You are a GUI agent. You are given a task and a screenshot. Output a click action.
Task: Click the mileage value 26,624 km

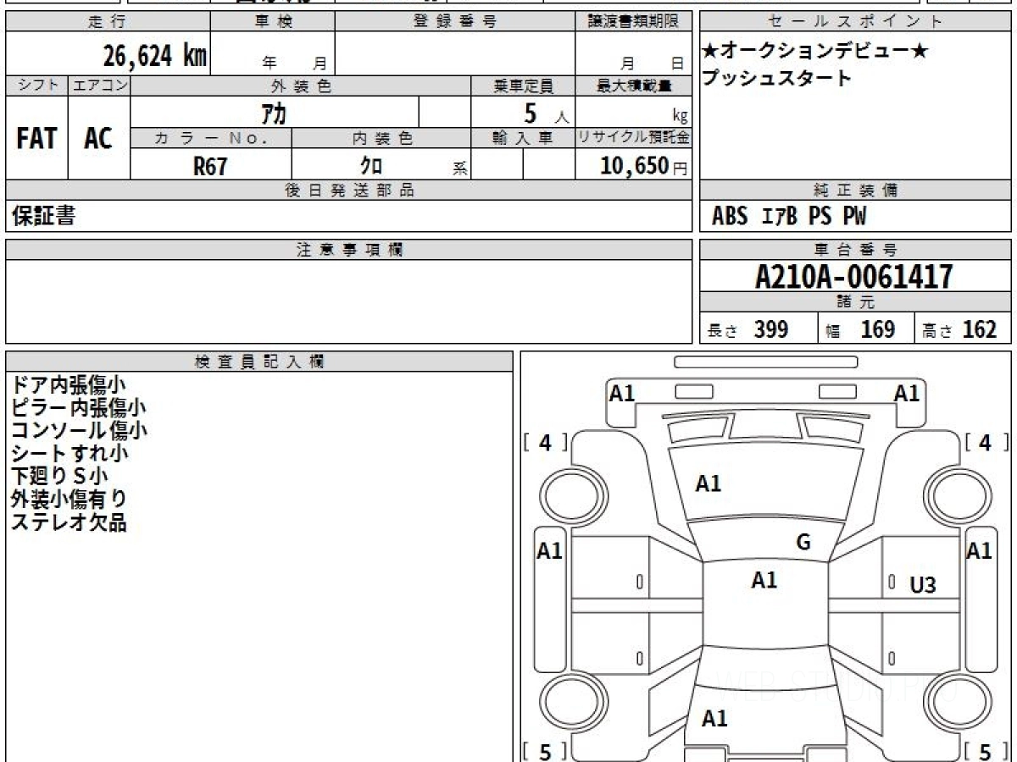[155, 57]
